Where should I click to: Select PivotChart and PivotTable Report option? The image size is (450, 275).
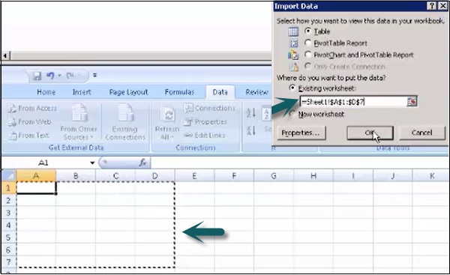[308, 55]
